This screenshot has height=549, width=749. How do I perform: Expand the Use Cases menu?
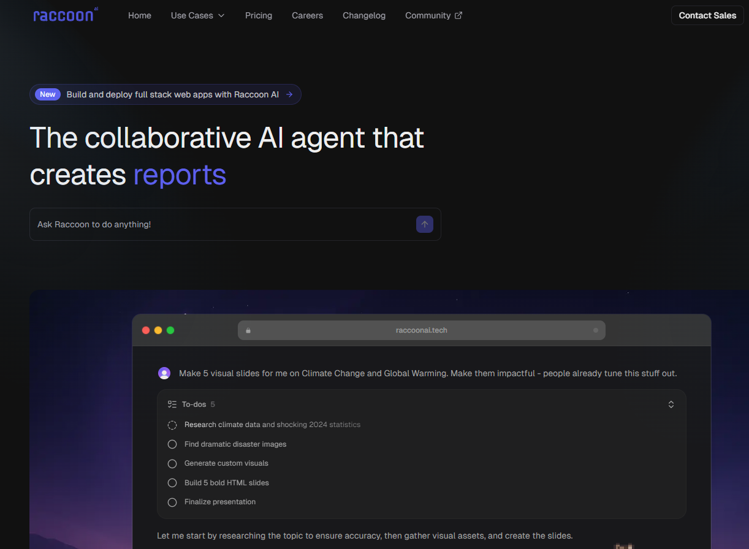click(198, 15)
